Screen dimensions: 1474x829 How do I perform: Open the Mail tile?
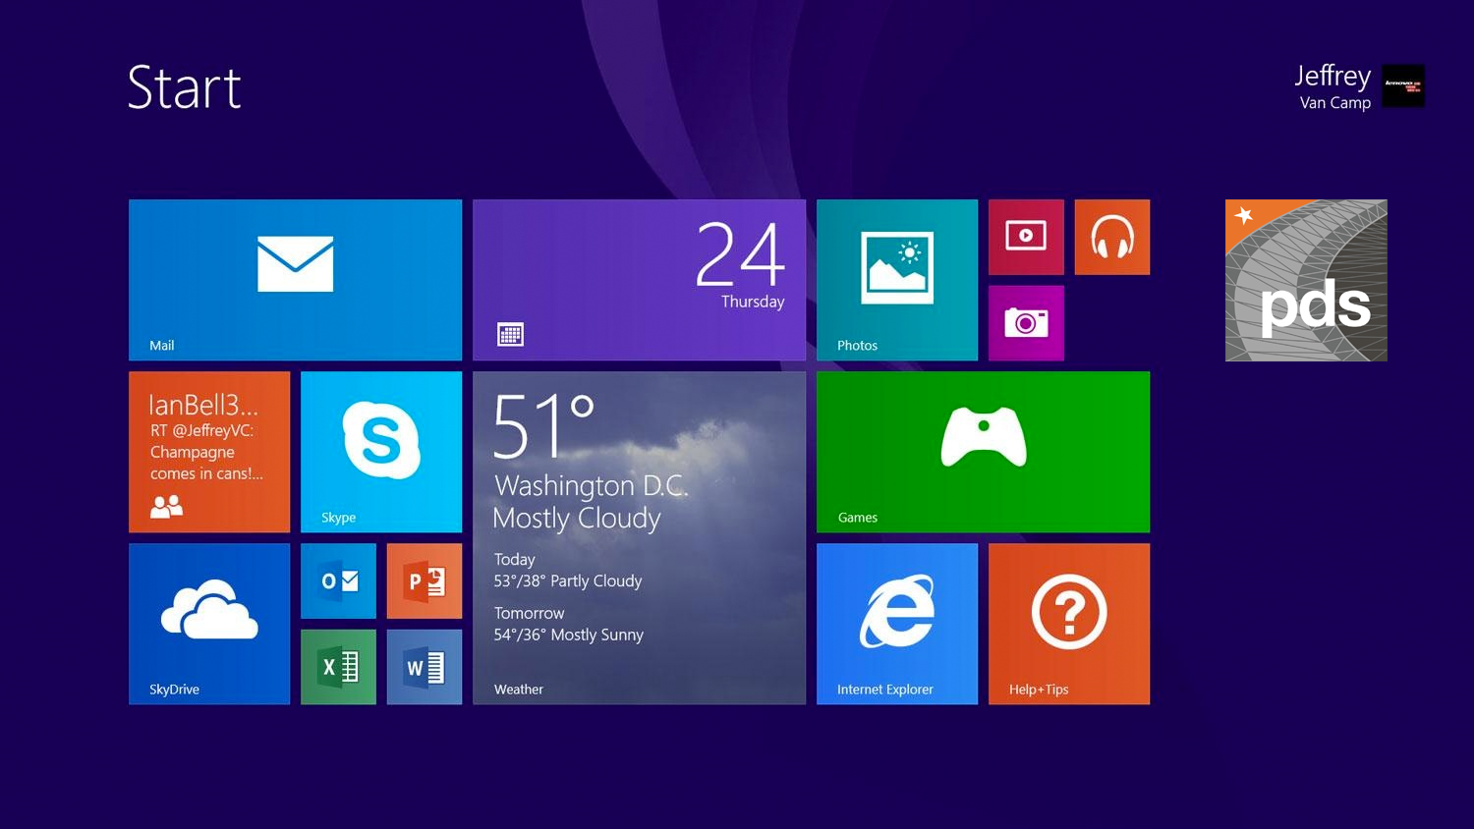pos(295,280)
